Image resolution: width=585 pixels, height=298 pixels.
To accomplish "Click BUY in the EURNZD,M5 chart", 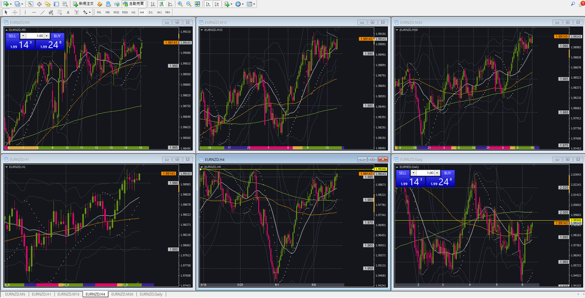I will tap(57, 36).
